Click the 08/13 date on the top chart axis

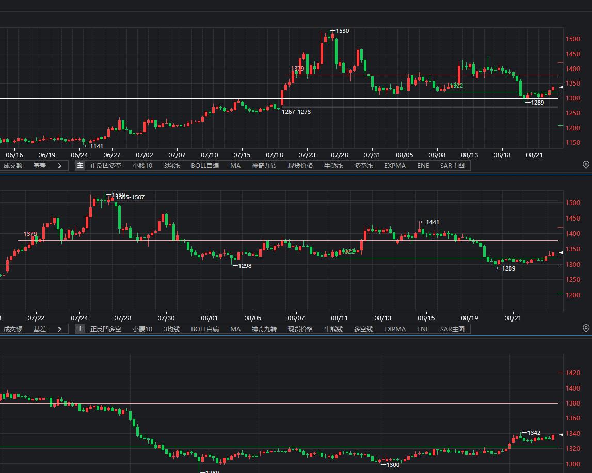469,155
